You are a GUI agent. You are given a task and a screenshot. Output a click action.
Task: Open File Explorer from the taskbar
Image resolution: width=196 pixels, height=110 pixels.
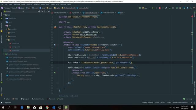28,107
